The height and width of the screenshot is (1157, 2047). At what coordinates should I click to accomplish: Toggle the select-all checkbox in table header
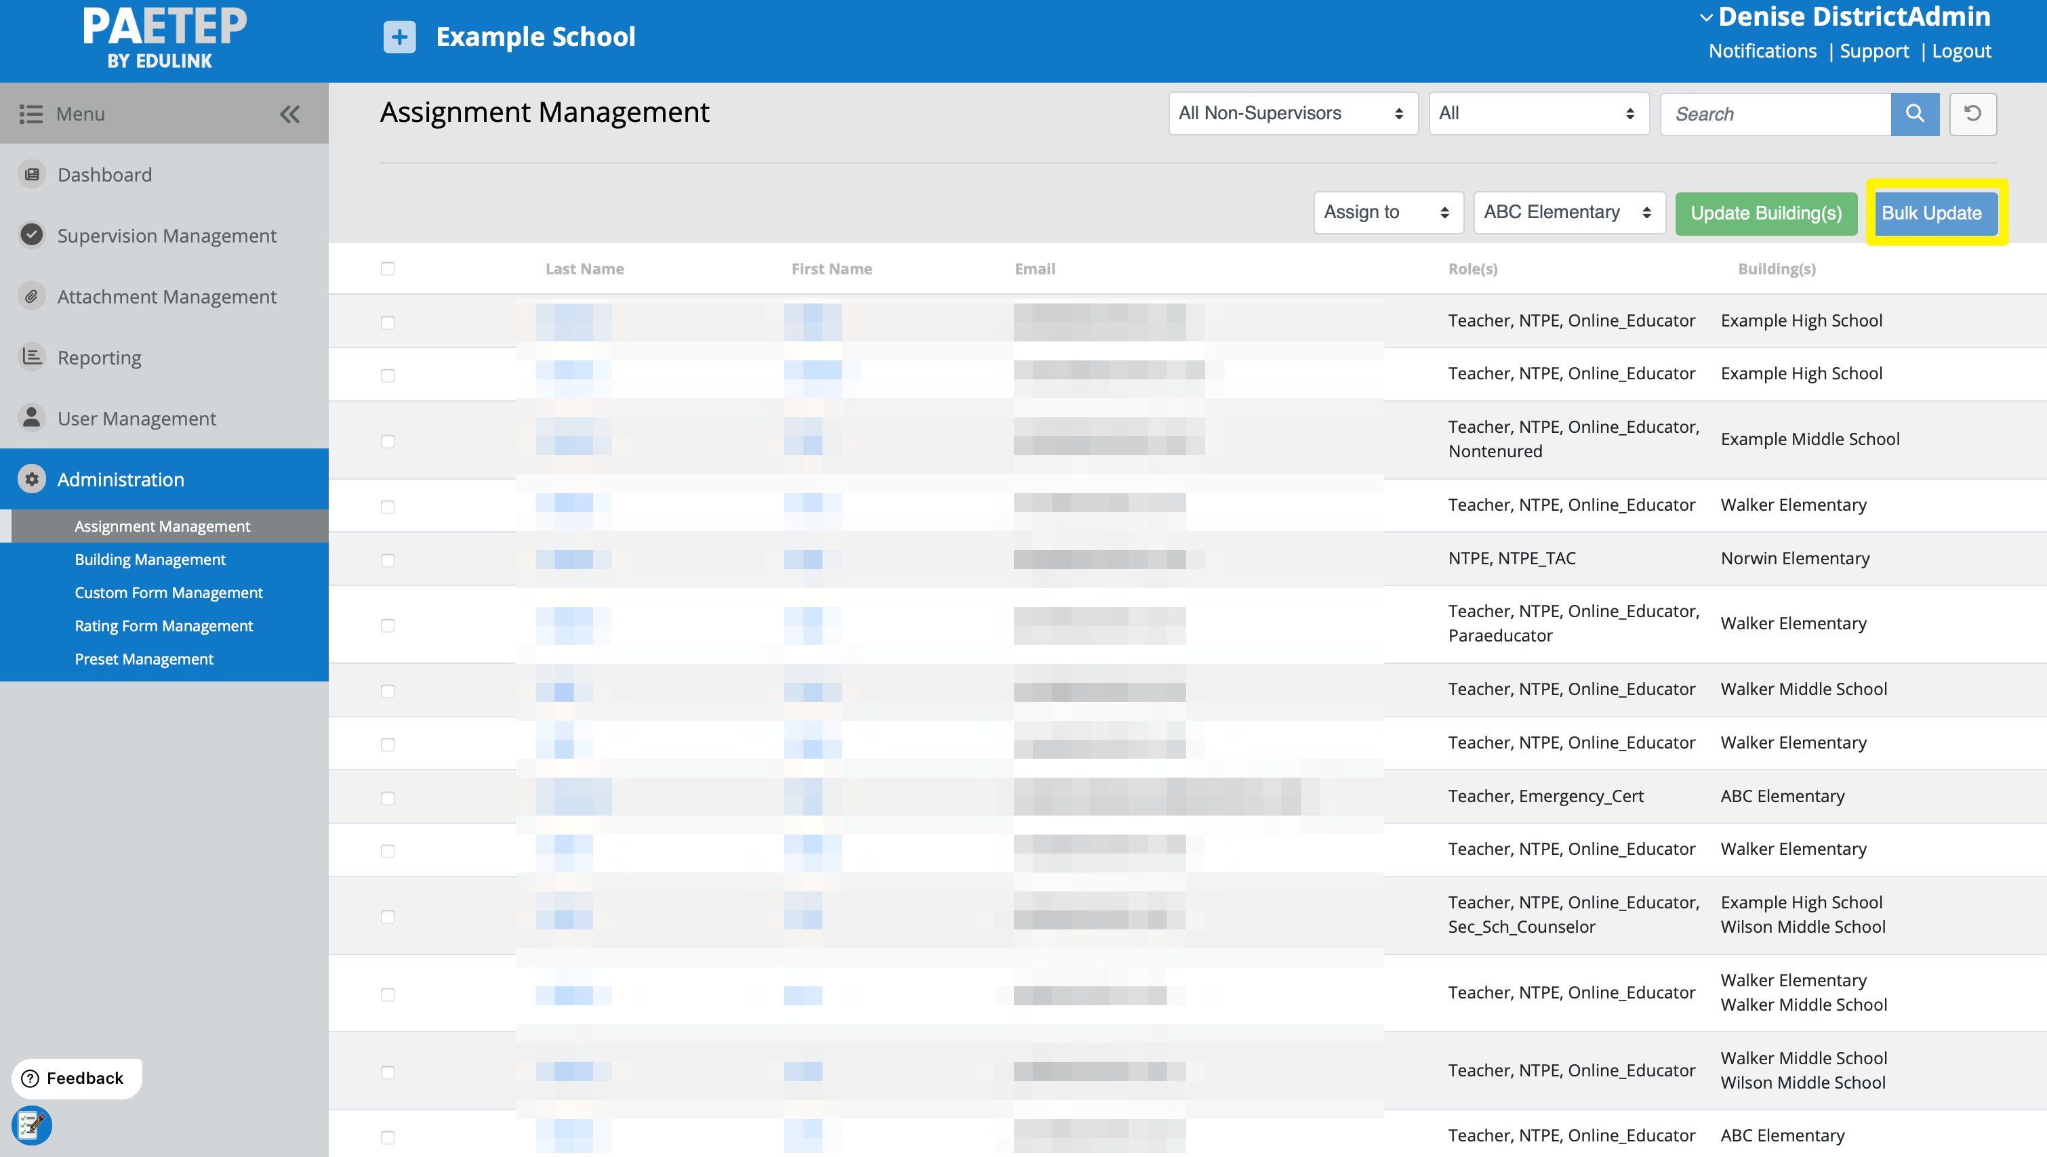[387, 268]
